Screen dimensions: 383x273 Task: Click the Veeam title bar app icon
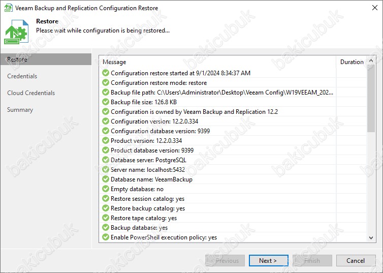8,8
